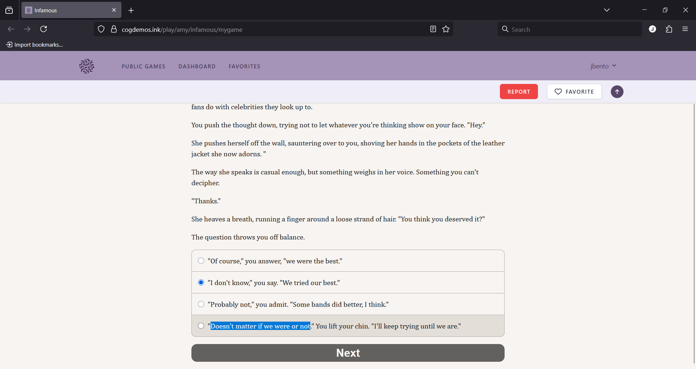Screen dimensions: 696x369
Task: Go back using the back arrow
Action: pos(11,29)
